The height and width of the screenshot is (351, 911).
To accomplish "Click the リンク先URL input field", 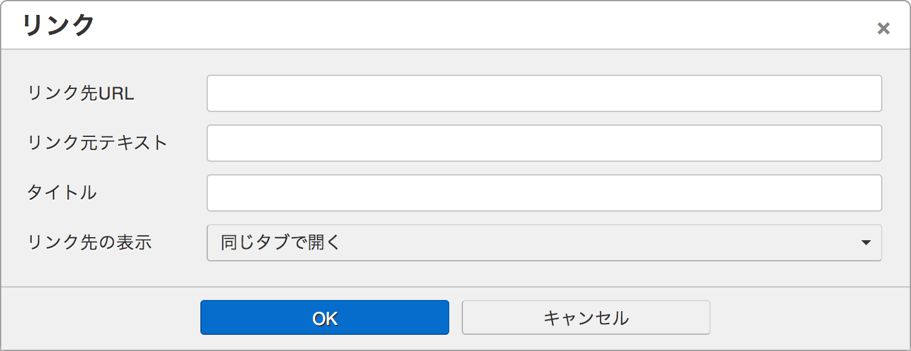I will click(544, 93).
